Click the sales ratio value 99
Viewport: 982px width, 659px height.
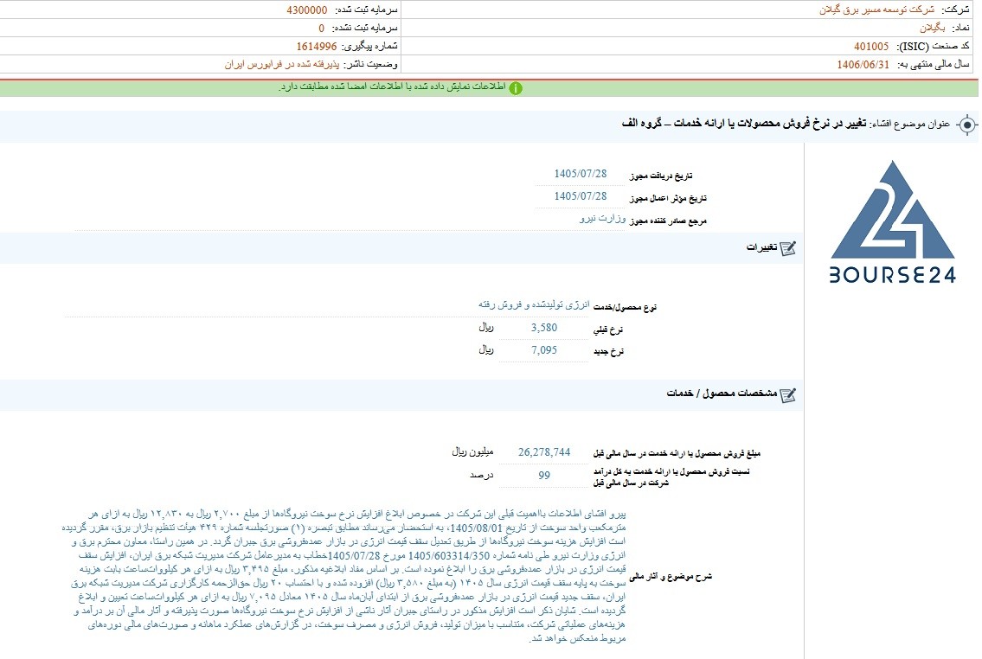(x=544, y=475)
